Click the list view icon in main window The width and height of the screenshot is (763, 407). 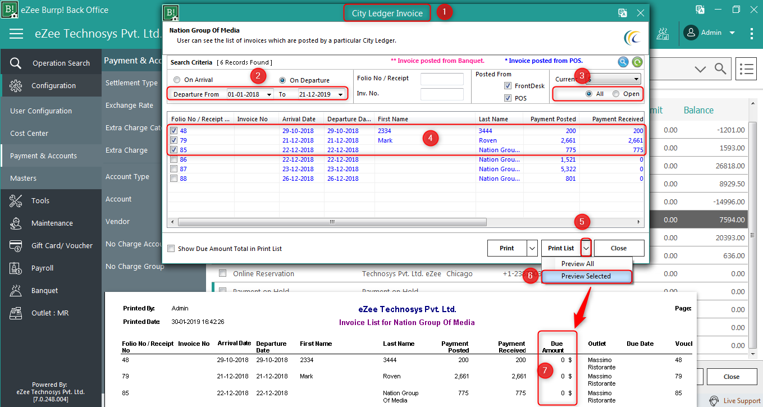746,68
